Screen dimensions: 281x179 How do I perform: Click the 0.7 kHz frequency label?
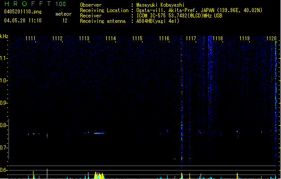(4, 148)
